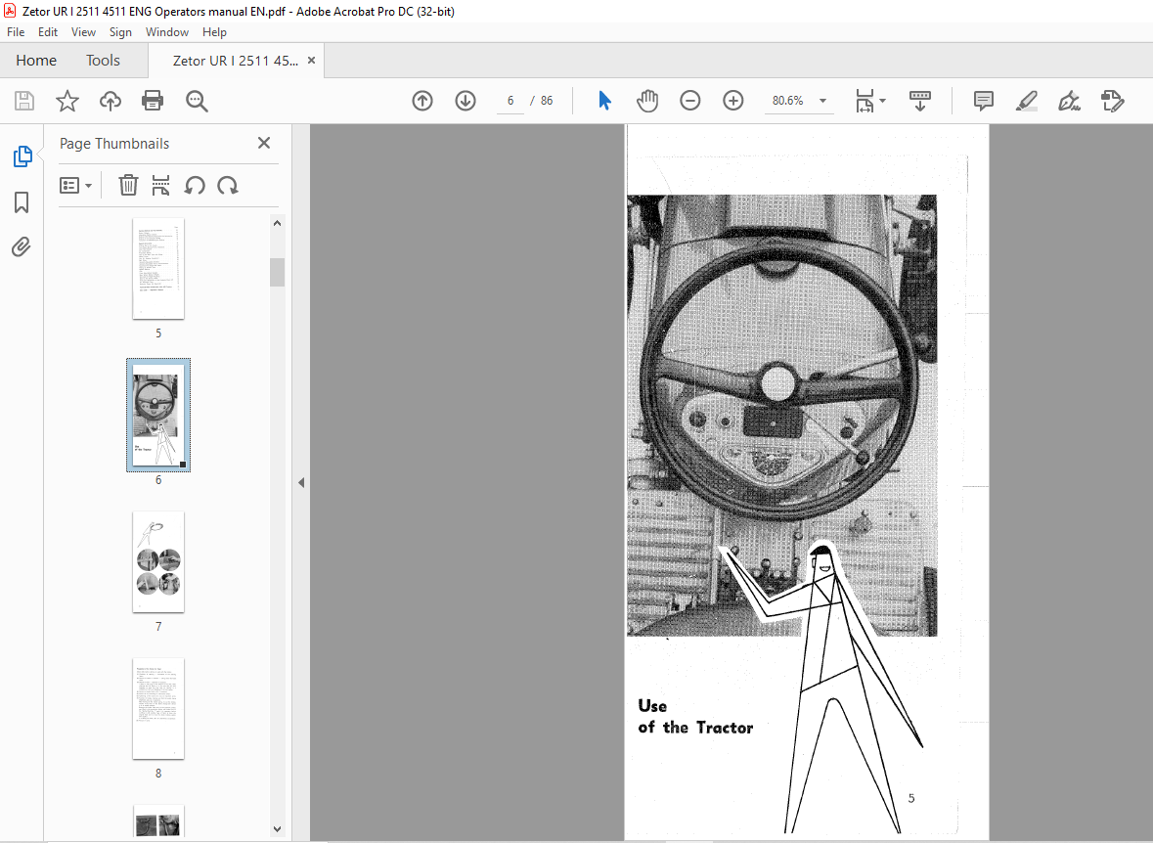Open the Help menu
Viewport: 1153px width, 843px height.
tap(214, 32)
